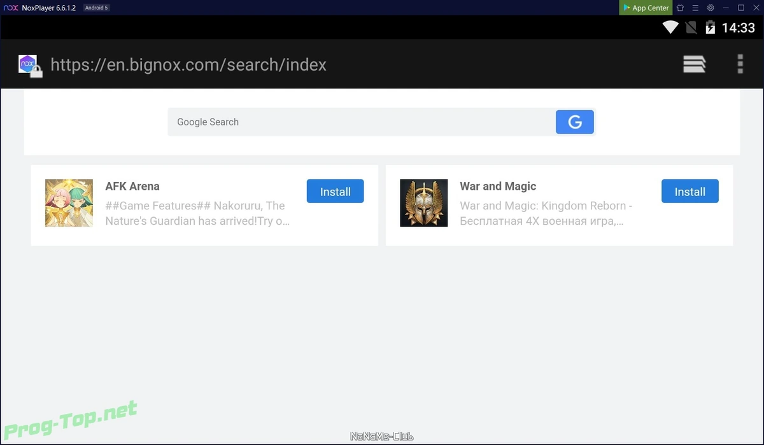Click the en.bignox.com address bar
The width and height of the screenshot is (764, 445).
pyautogui.click(x=188, y=64)
